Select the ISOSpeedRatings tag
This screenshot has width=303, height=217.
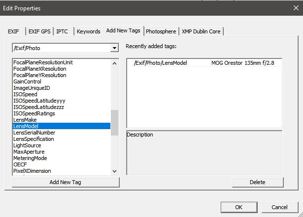tap(34, 113)
